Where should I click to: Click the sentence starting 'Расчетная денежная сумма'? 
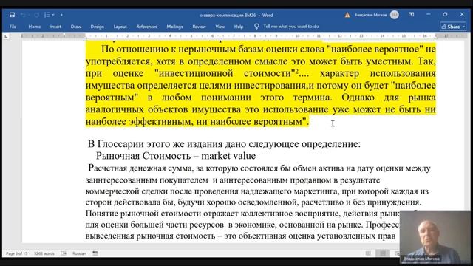pos(259,168)
